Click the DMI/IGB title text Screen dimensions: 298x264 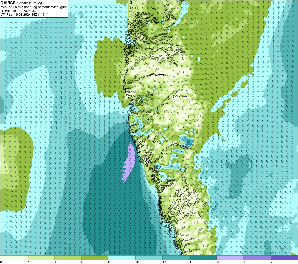point(8,3)
